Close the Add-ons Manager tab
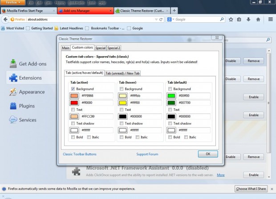This screenshot has height=199, width=276. pos(110,11)
